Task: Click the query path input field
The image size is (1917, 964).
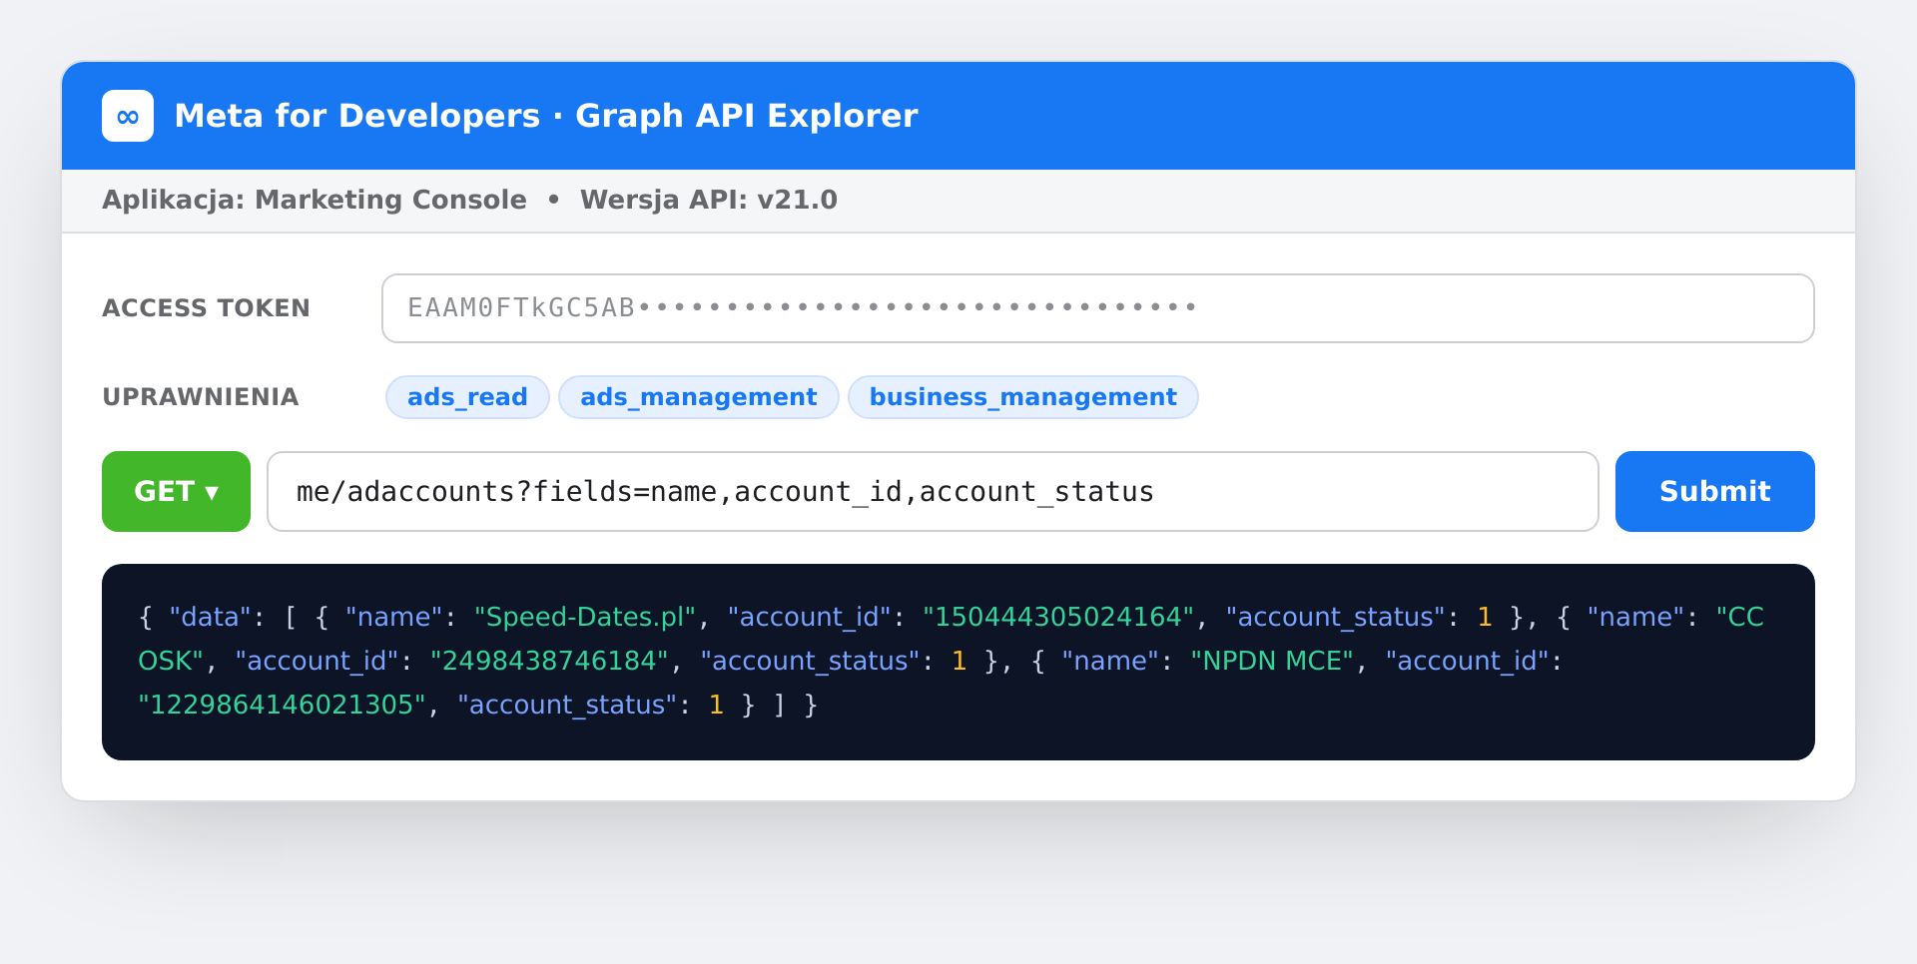Action: (933, 491)
